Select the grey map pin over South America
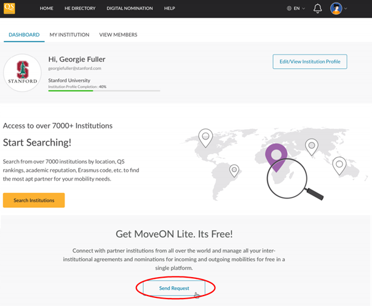Screen dimensions: 372x306 pos(234,170)
